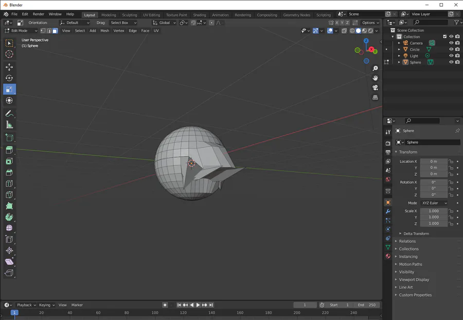Toggle X-ray view

[x=344, y=31]
